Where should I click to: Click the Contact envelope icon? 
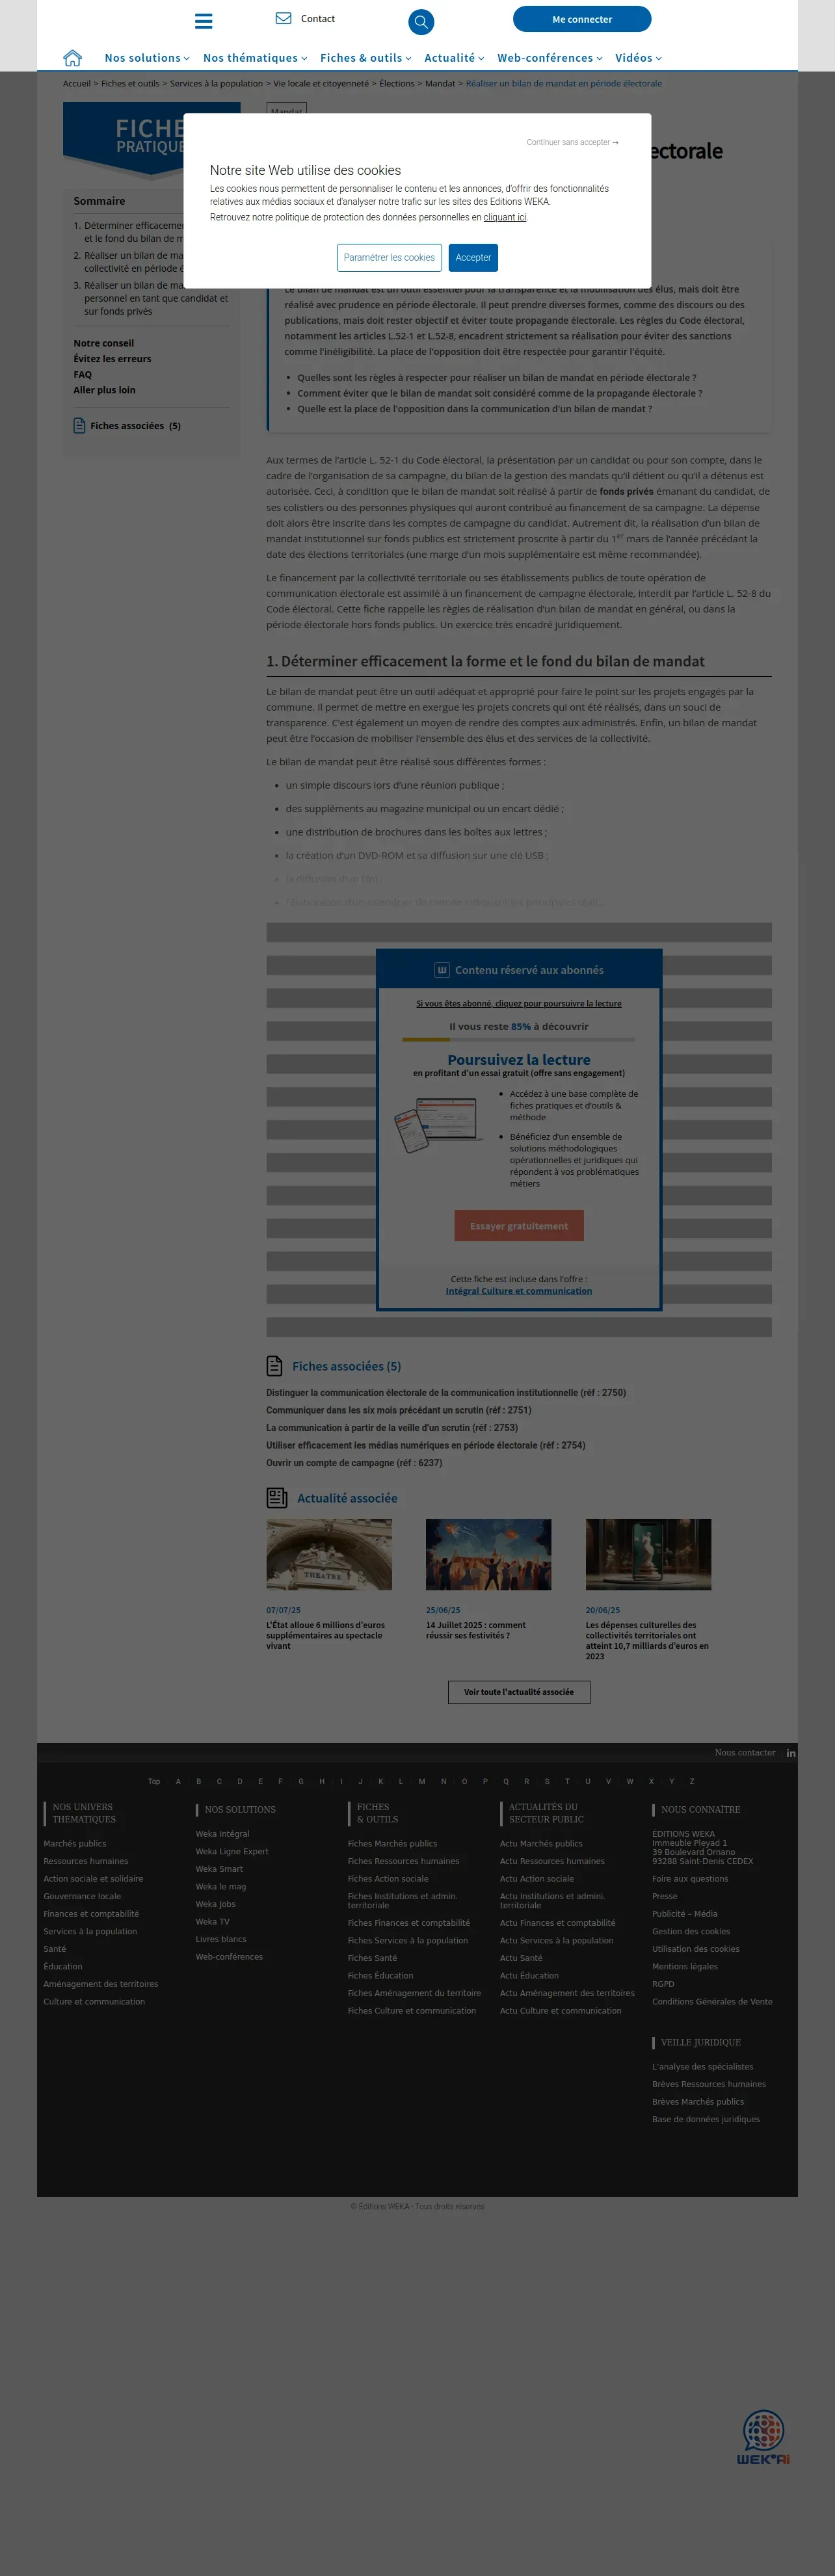point(283,18)
